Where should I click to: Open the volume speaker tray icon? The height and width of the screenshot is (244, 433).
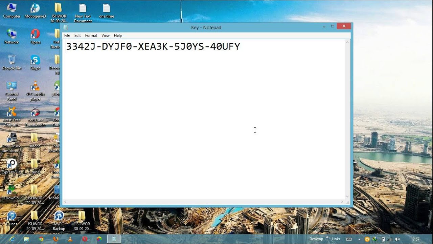(397, 239)
